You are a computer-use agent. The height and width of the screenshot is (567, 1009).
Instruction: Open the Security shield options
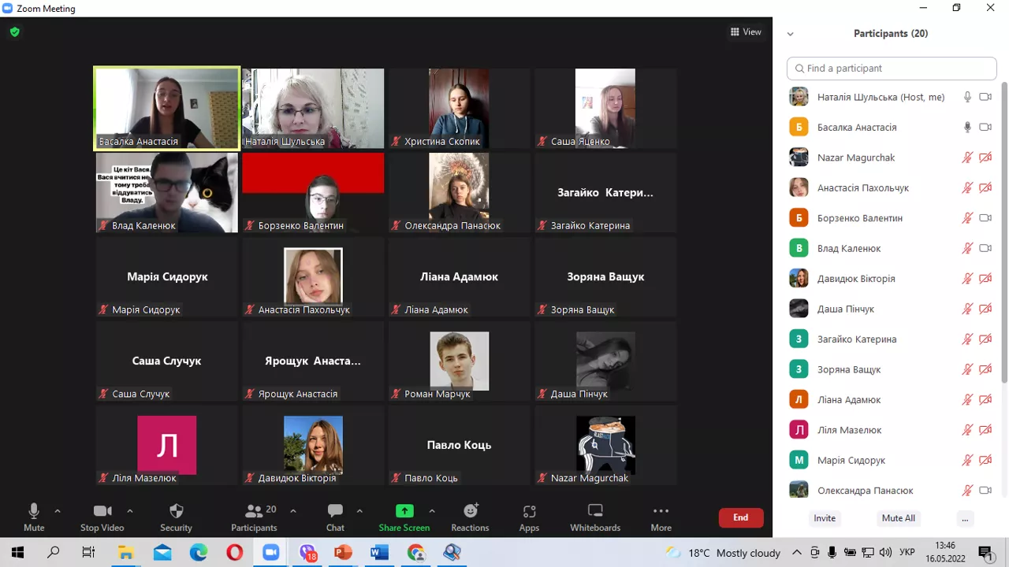tap(176, 517)
